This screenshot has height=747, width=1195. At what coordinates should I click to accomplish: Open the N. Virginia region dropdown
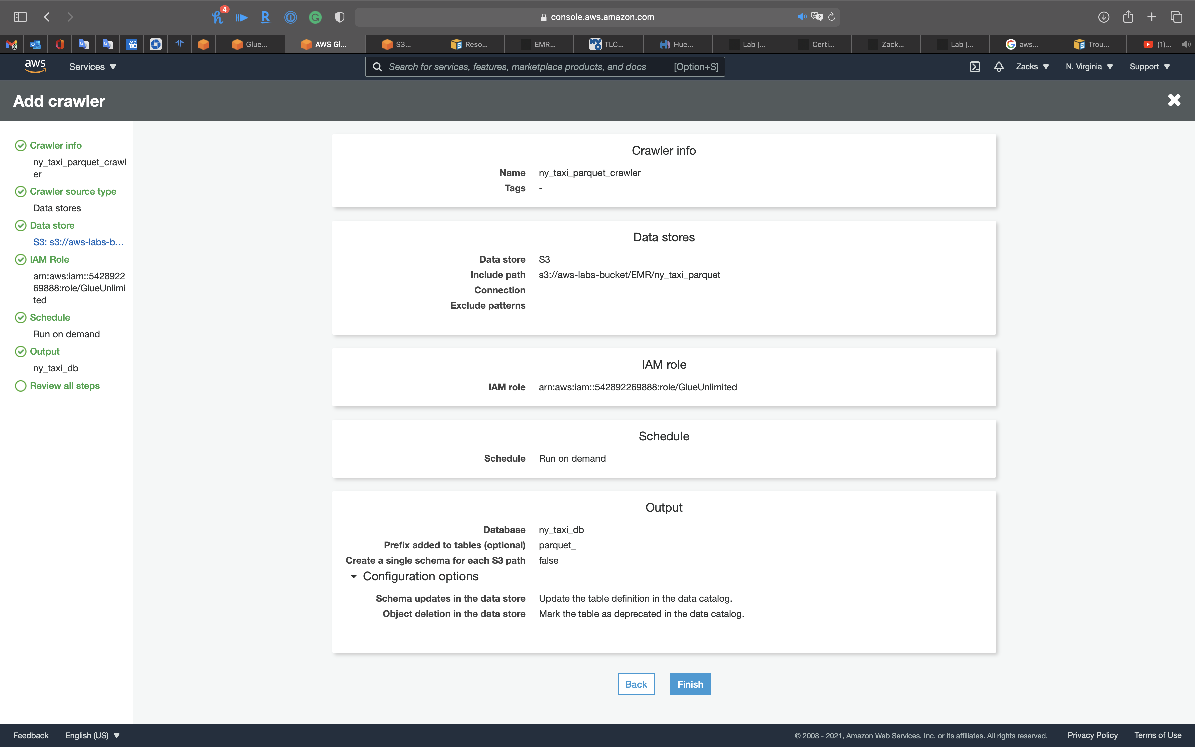click(1089, 67)
